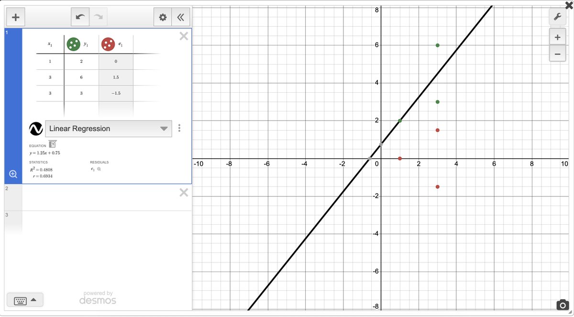Delete expression 1 with its X

pos(183,36)
